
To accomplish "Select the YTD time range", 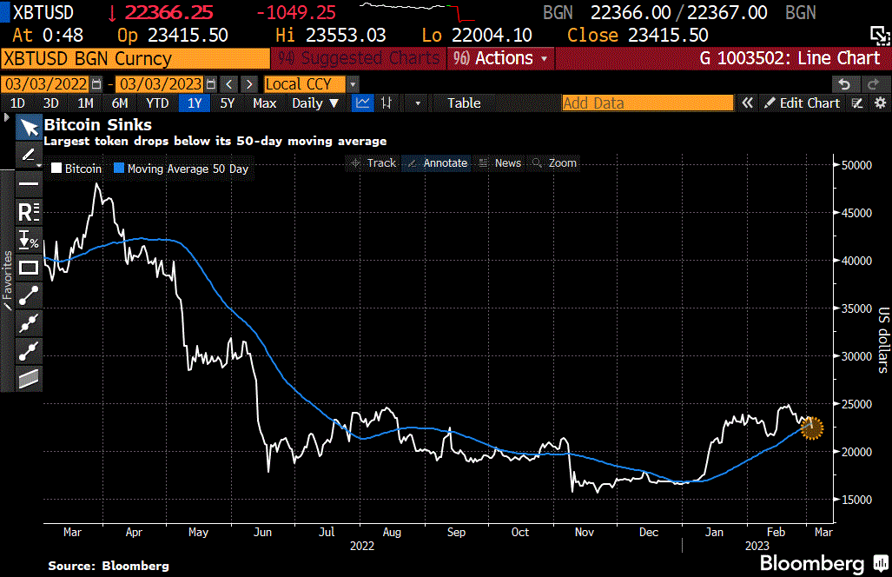I will [157, 103].
